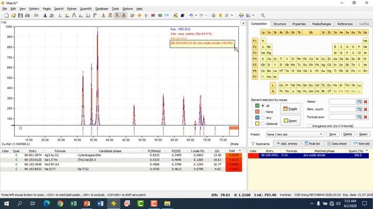
Task: Click the P1 period button
Action: 255,41
